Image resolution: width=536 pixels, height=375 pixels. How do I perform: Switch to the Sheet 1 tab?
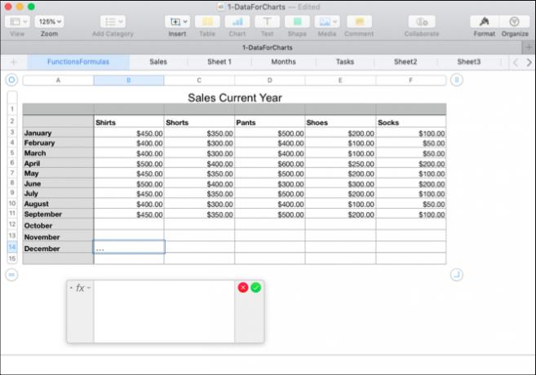[x=219, y=62]
